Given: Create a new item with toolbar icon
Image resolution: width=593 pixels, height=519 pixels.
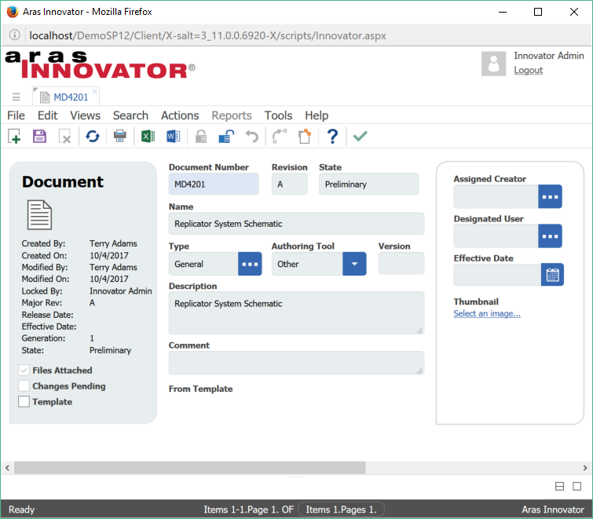Looking at the screenshot, I should pos(14,136).
